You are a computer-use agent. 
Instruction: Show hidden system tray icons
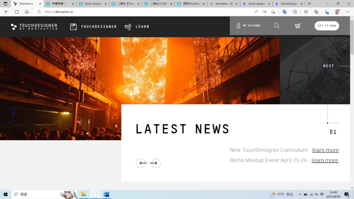click(300, 194)
